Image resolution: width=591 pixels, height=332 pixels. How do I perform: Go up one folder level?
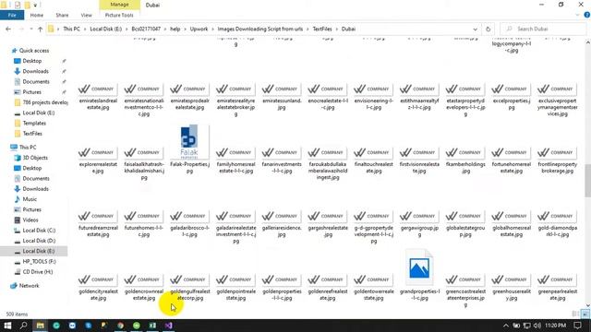40,29
